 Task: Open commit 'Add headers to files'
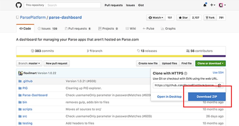80,123
